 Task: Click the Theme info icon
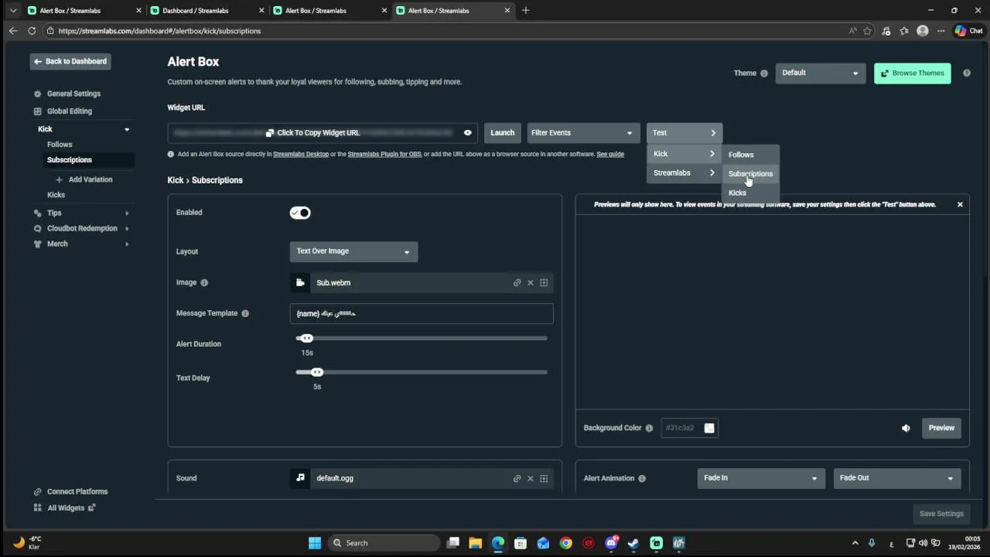[x=763, y=73]
